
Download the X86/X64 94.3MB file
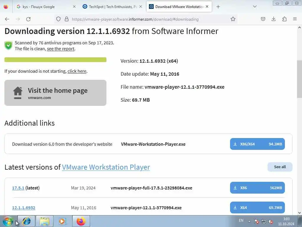click(257, 144)
